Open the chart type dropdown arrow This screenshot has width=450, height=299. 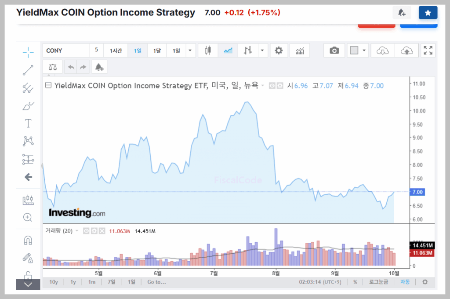coord(262,51)
